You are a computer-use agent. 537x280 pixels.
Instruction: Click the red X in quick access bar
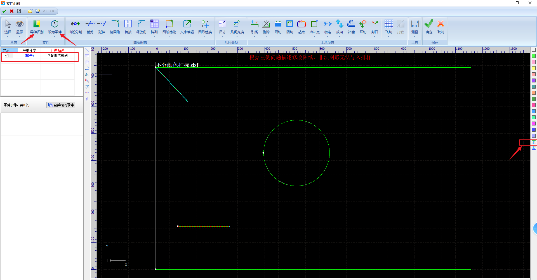pyautogui.click(x=12, y=11)
